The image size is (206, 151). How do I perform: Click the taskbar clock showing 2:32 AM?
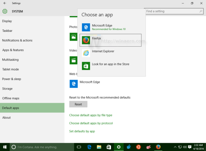click(198, 147)
